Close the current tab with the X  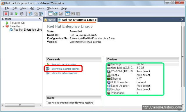[x=182, y=20]
